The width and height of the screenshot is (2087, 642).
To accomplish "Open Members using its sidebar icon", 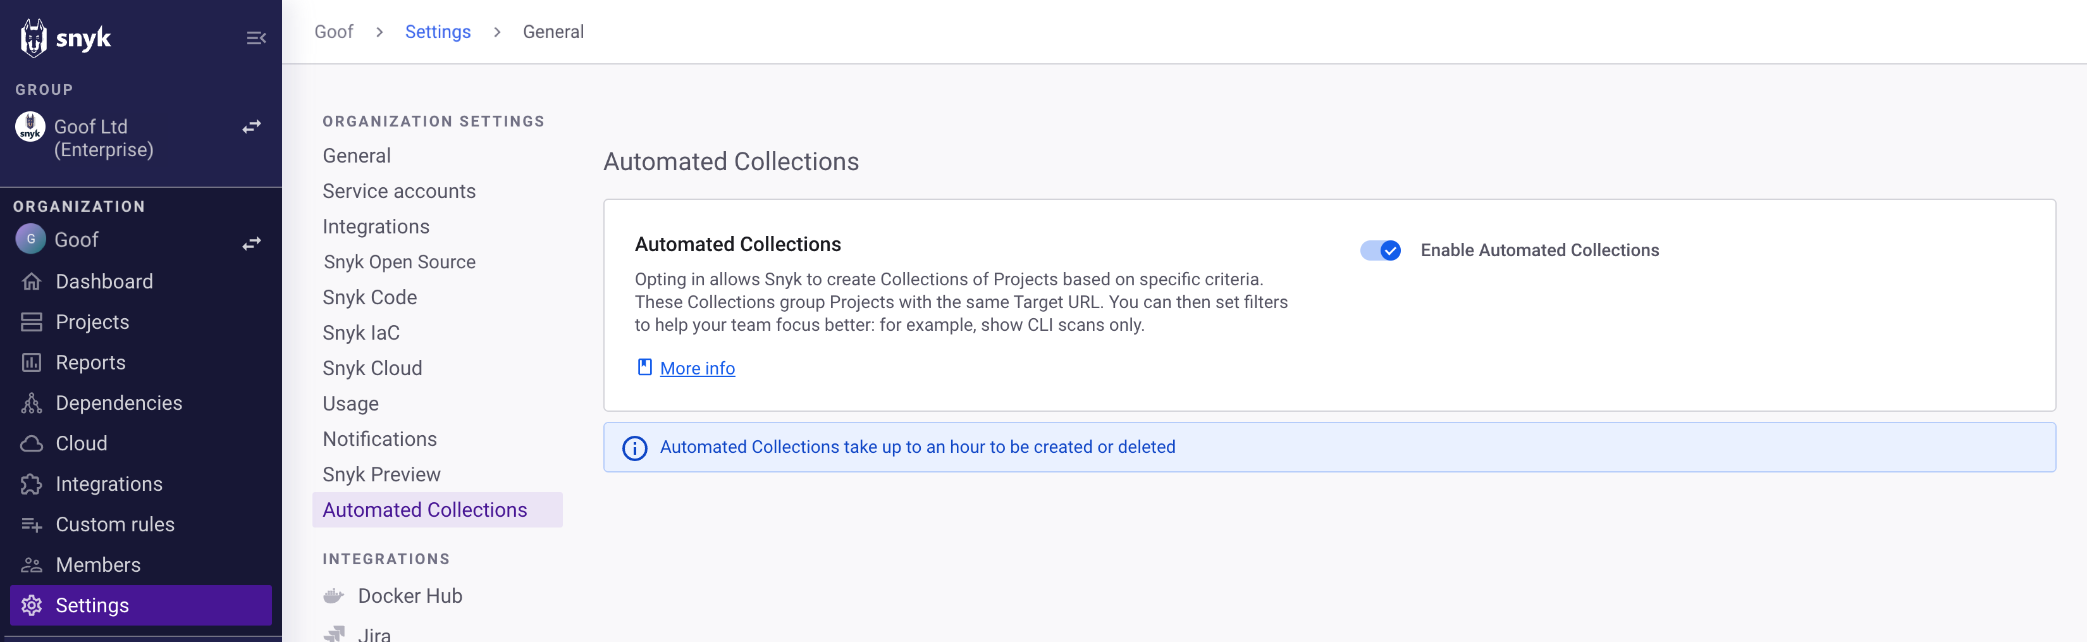I will coord(31,565).
